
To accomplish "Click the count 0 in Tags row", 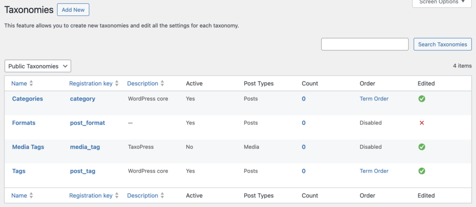I will [304, 171].
